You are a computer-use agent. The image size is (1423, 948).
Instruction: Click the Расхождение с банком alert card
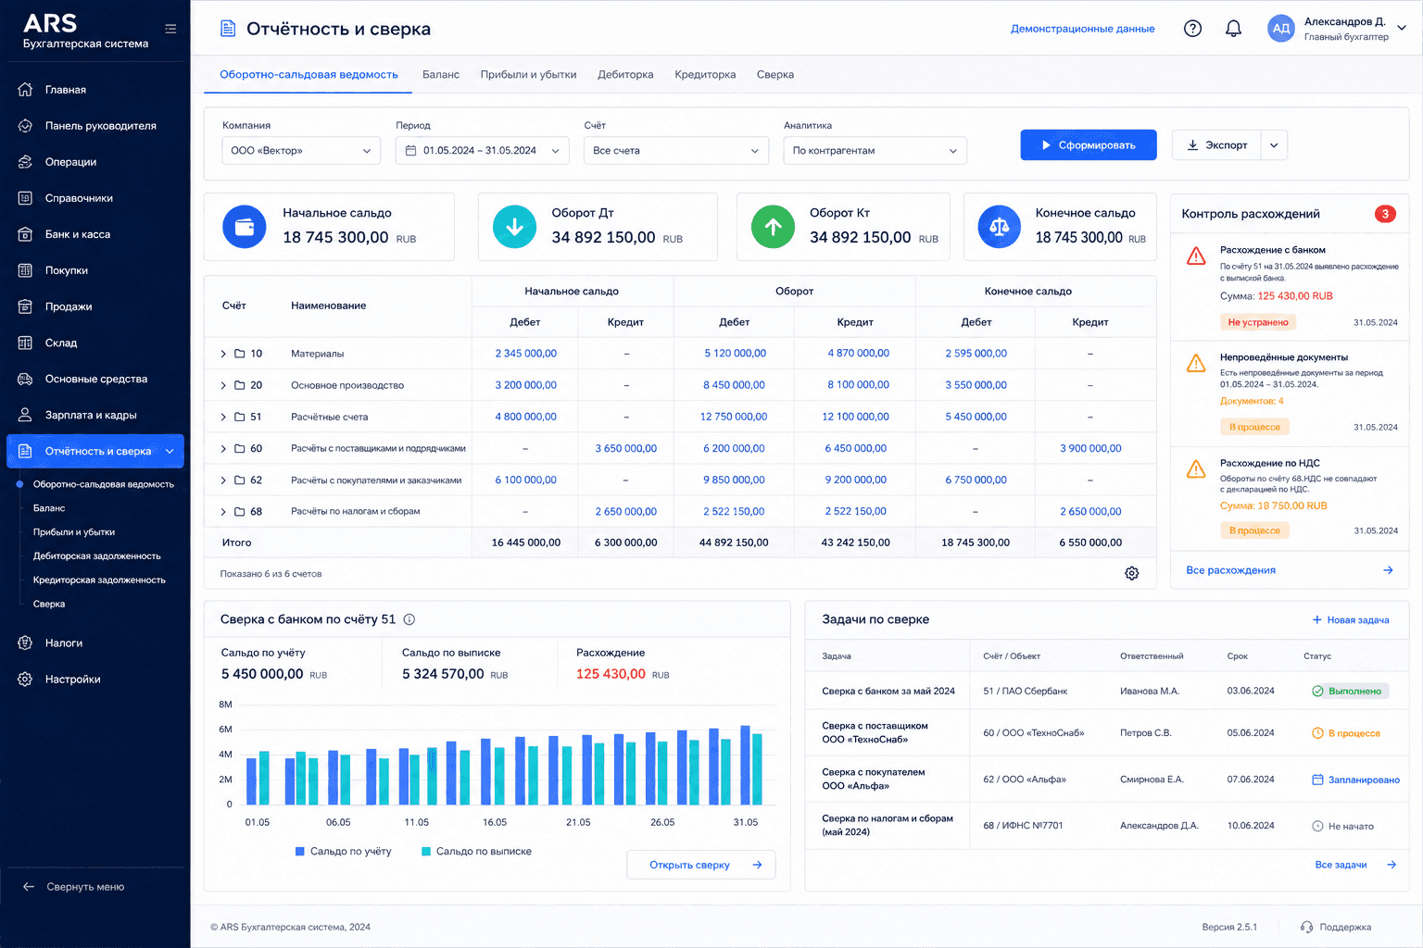1290,287
